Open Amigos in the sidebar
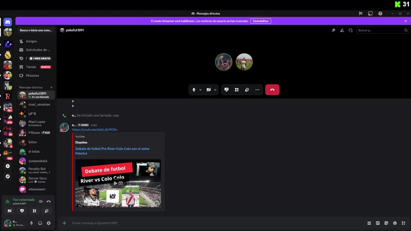Screen dimensions: 411x231 [x=36, y=41]
